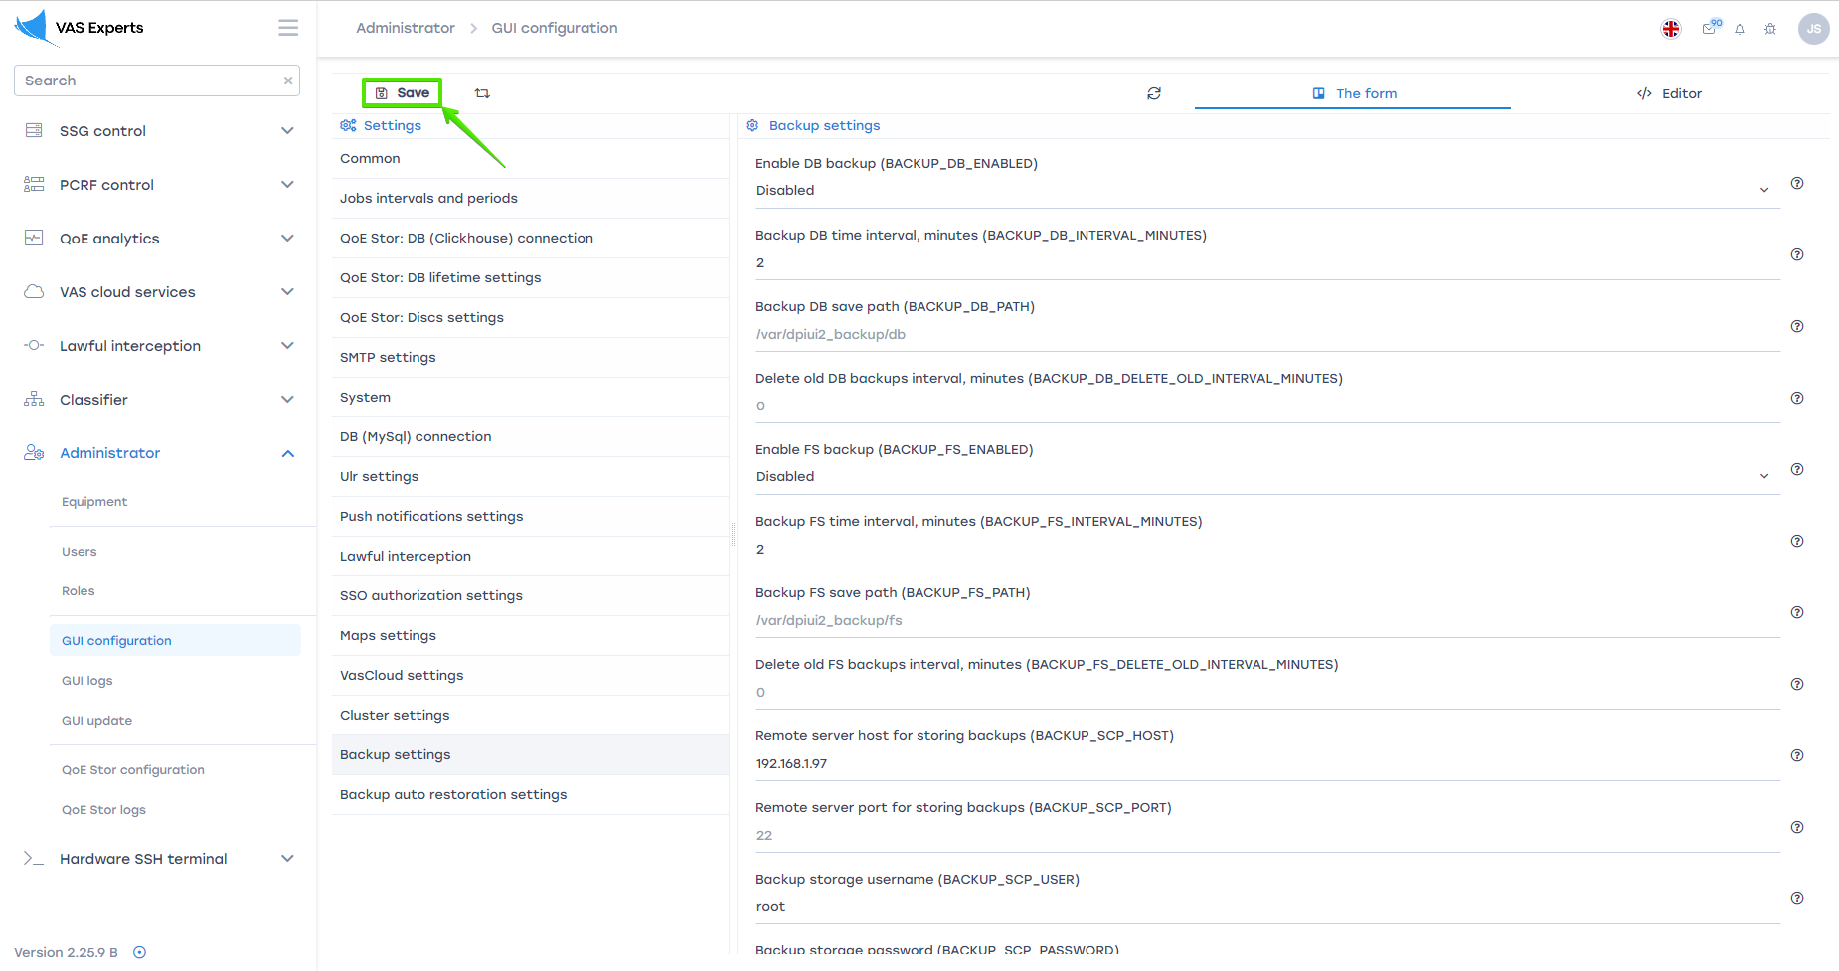This screenshot has width=1839, height=971.
Task: Open the JS user avatar menu
Action: [x=1813, y=29]
